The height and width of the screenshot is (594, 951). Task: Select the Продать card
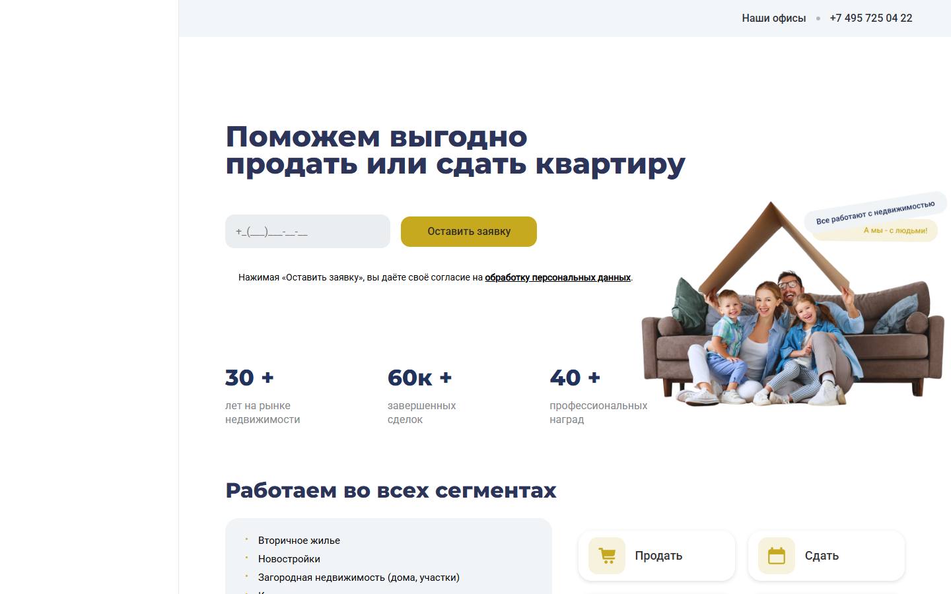656,556
